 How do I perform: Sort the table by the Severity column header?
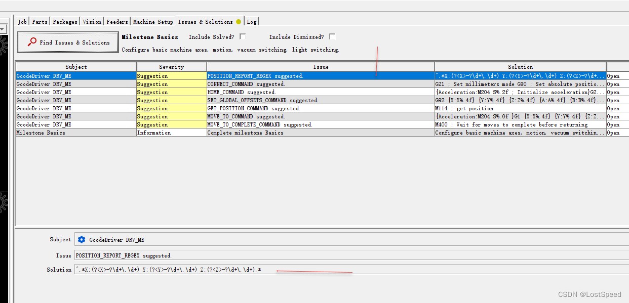point(171,66)
